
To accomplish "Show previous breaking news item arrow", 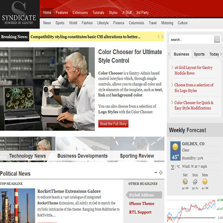I will point(159,37).
